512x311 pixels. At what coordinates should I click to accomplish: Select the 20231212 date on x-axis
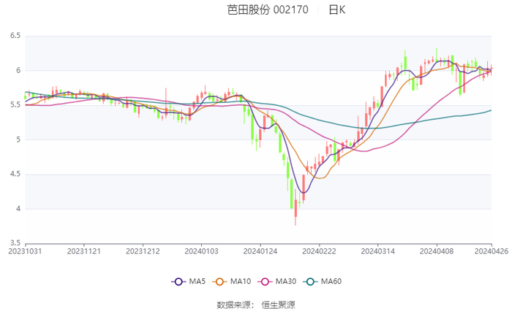(x=143, y=252)
